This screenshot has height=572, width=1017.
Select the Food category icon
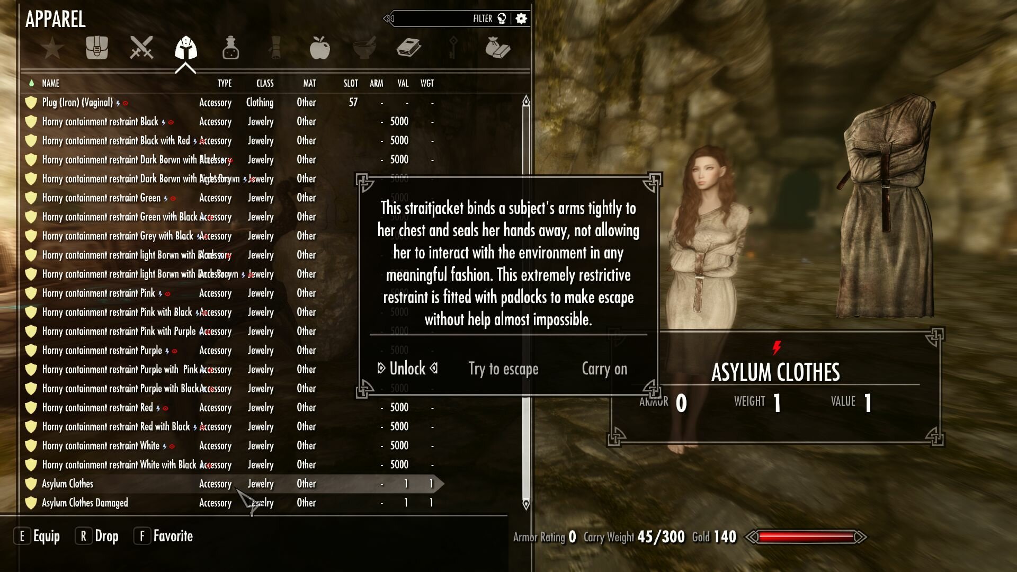tap(319, 48)
